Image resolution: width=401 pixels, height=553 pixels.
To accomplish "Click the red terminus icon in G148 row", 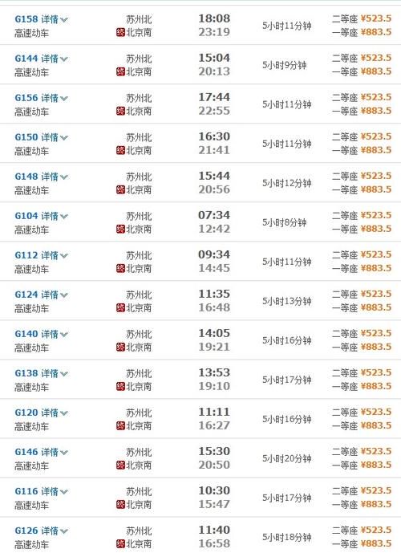I will pyautogui.click(x=120, y=190).
